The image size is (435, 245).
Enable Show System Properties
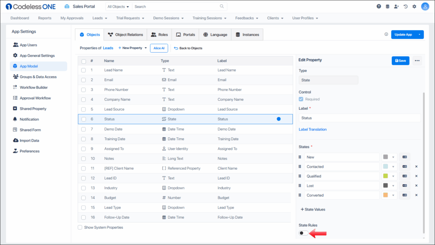coord(80,227)
